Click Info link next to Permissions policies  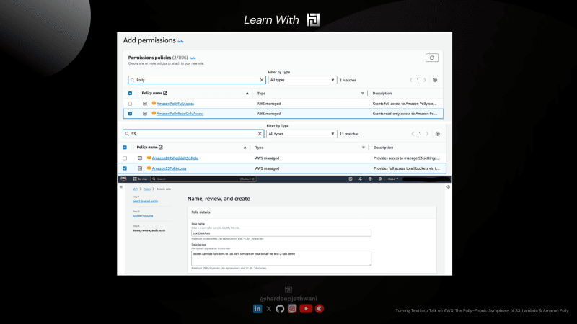point(193,58)
